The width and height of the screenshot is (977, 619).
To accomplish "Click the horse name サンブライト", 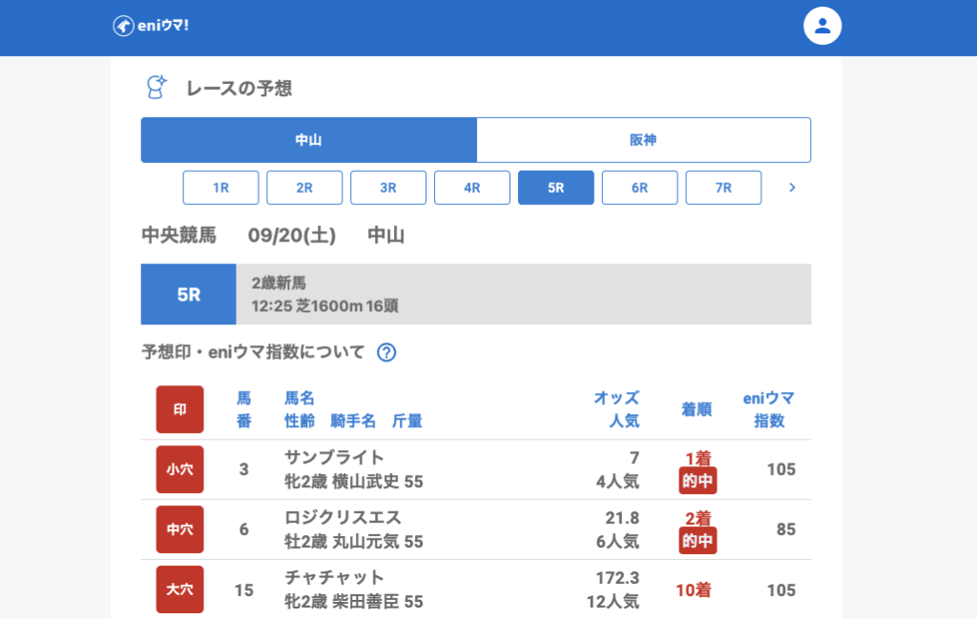I will pos(334,458).
